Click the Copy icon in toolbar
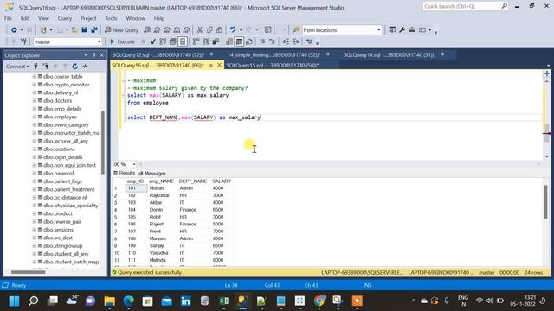 click(x=209, y=30)
